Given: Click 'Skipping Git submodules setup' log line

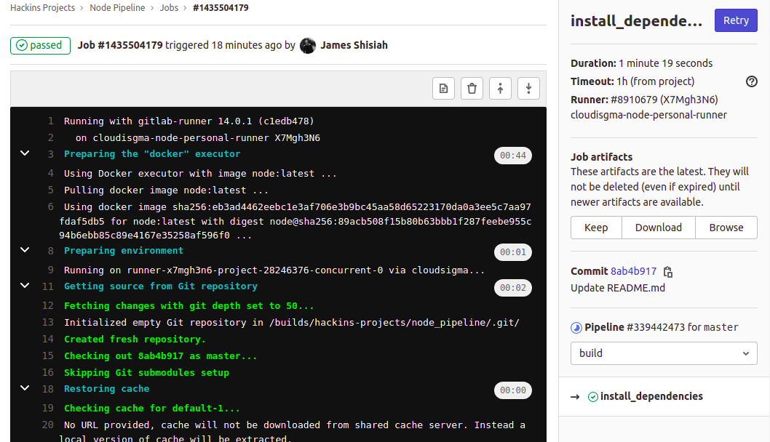Looking at the screenshot, I should [146, 373].
